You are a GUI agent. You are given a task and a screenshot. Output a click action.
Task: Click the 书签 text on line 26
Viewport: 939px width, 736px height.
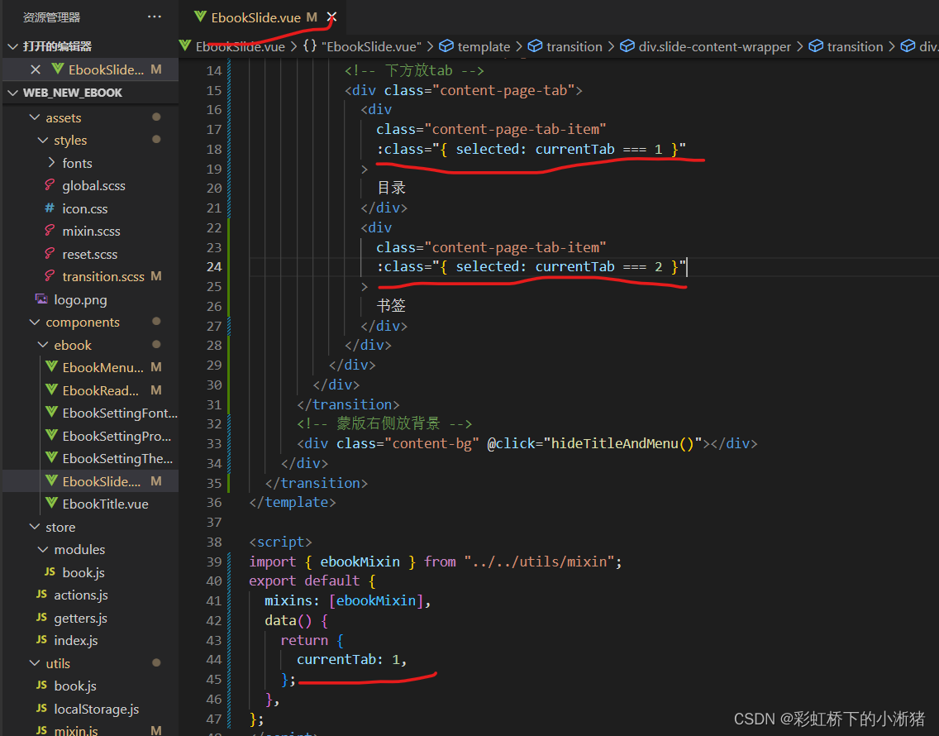click(391, 306)
